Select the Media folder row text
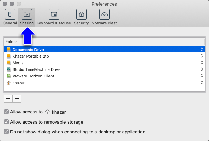The width and height of the screenshot is (209, 141). click(x=18, y=63)
